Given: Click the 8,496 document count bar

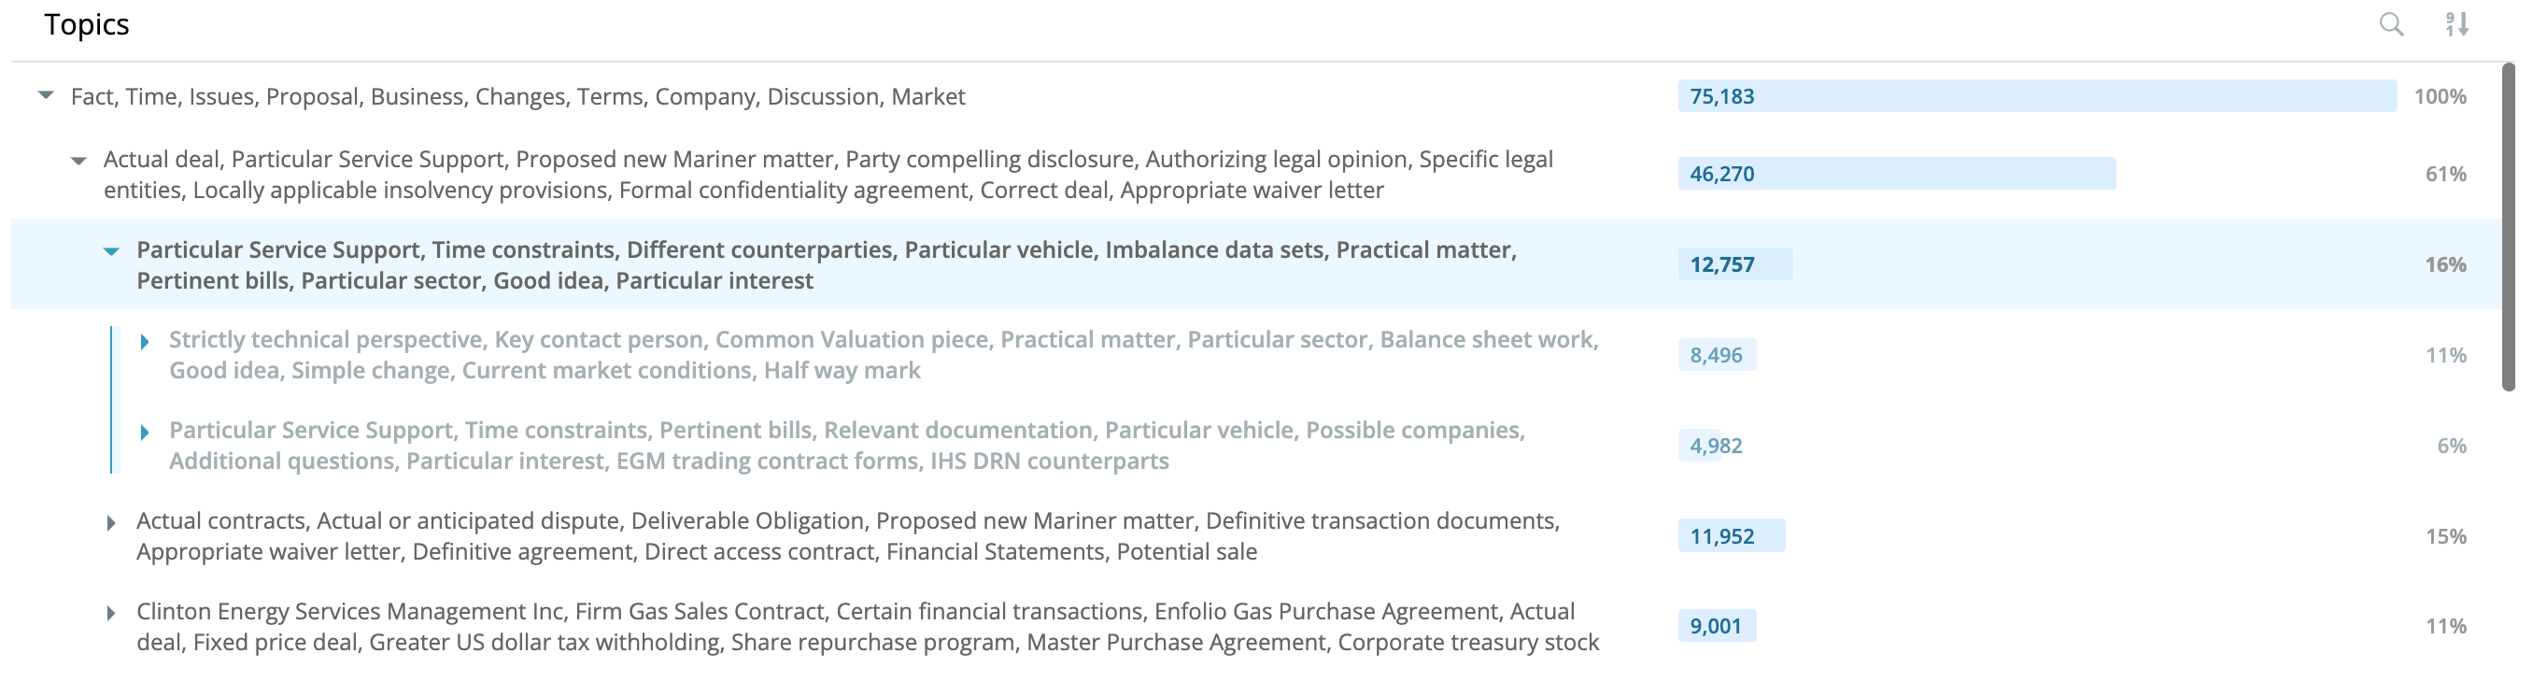Looking at the screenshot, I should 1717,354.
